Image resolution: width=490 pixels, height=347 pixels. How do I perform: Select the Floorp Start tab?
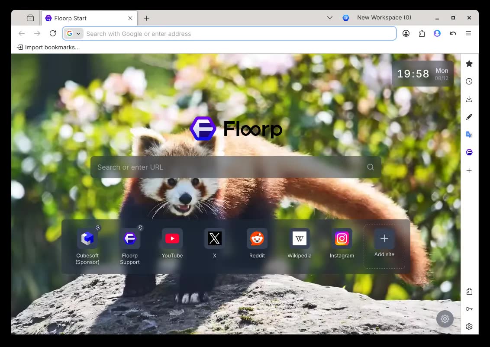click(x=89, y=18)
